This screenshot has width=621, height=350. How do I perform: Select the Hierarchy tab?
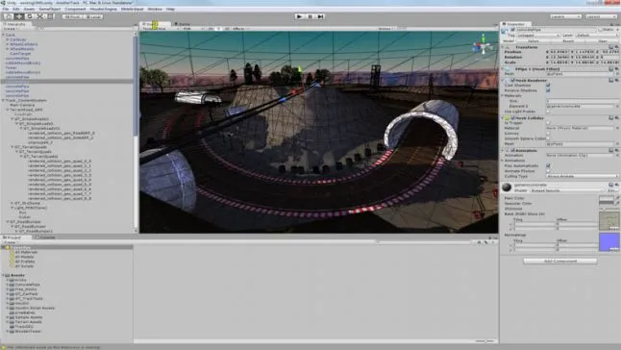click(x=15, y=24)
